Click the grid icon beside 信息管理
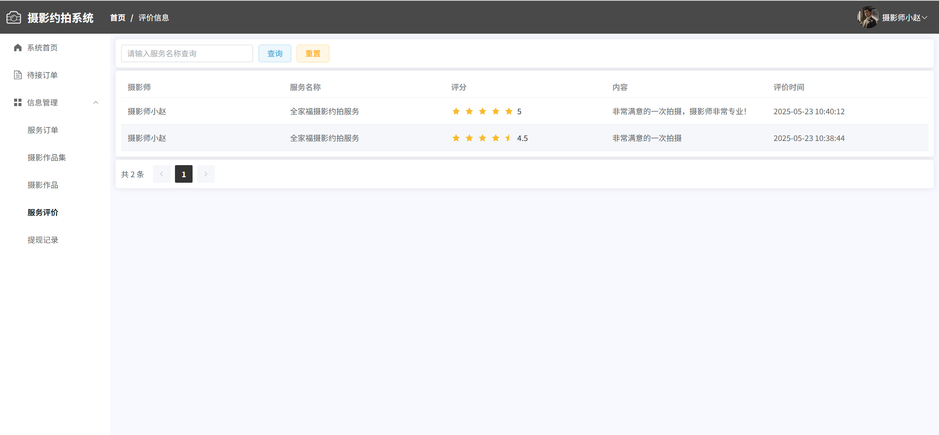This screenshot has height=435, width=939. (x=18, y=103)
